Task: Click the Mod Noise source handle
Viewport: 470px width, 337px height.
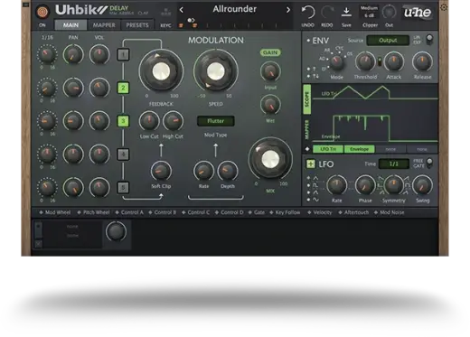Action: click(376, 212)
